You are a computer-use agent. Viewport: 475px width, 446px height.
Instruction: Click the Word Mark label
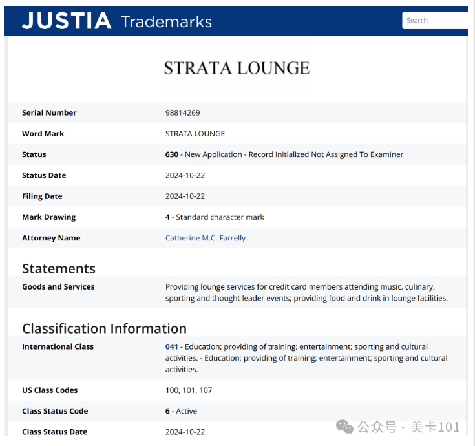click(43, 134)
